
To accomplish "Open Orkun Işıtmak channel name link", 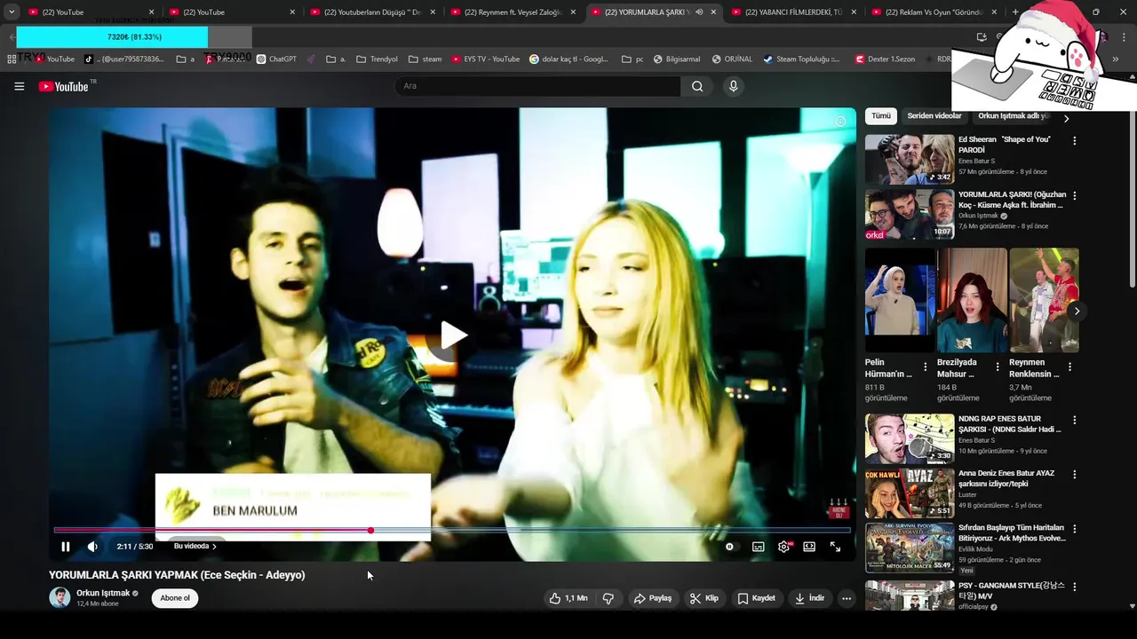I will click(103, 593).
